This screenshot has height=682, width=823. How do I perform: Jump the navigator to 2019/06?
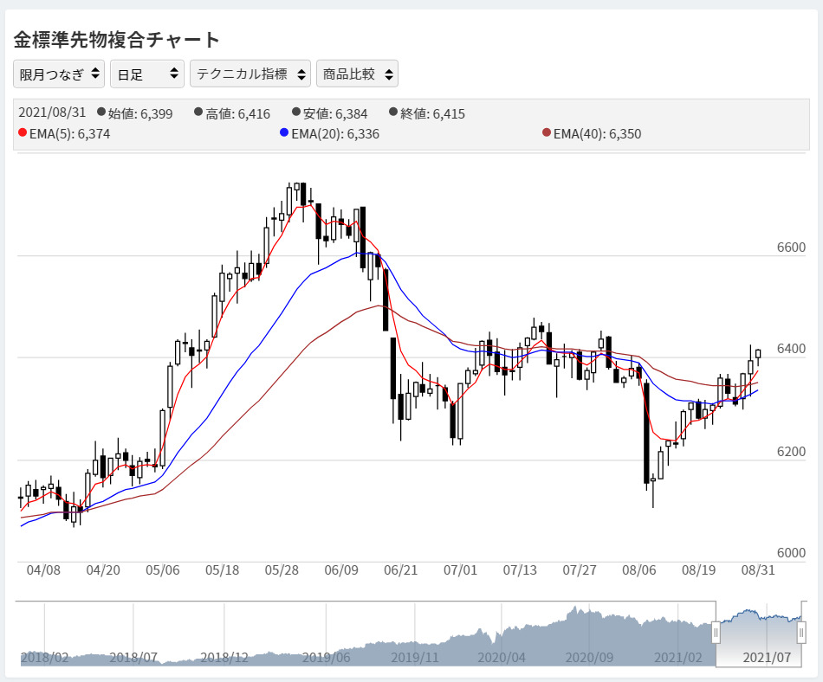click(x=325, y=658)
